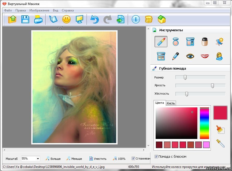Click the monitor screen icon

[80, 19]
